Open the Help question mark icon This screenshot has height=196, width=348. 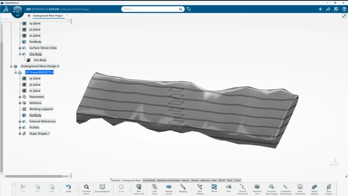[x=344, y=9]
